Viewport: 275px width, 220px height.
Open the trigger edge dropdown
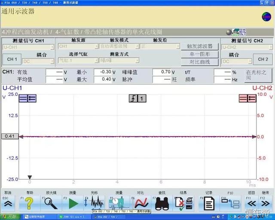(160, 46)
